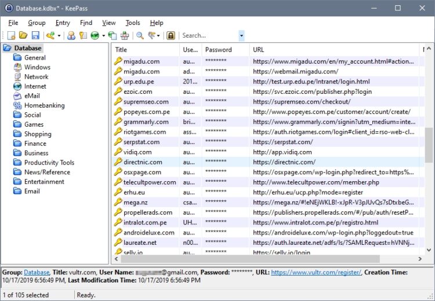
Task: Click the Perform Auto-Type icon
Action: click(x=125, y=35)
